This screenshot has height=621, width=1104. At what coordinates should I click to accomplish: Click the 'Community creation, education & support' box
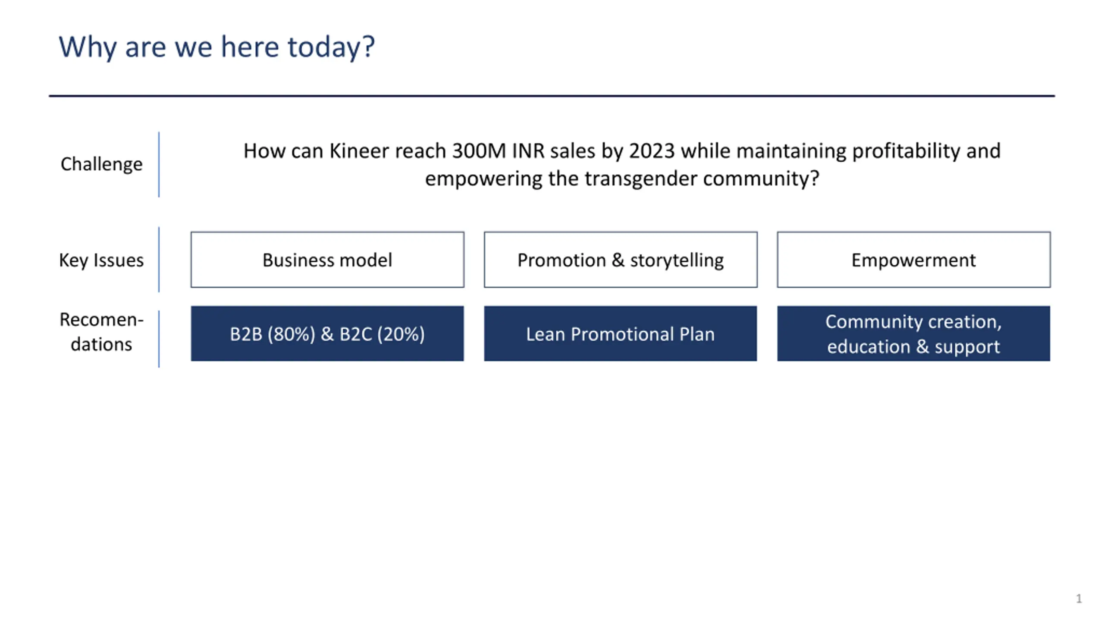point(914,334)
